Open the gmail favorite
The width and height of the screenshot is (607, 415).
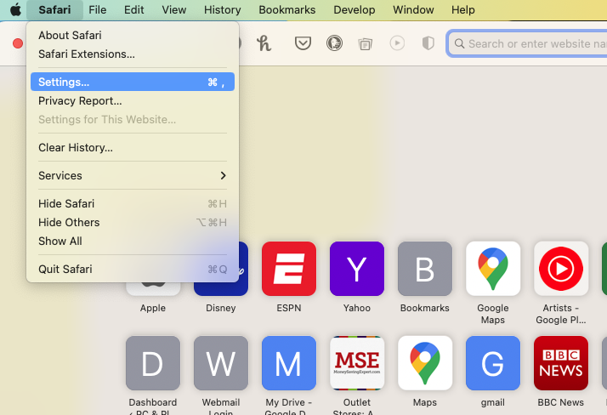click(493, 363)
